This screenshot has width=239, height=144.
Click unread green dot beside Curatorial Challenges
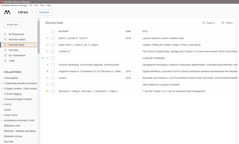click(43, 58)
